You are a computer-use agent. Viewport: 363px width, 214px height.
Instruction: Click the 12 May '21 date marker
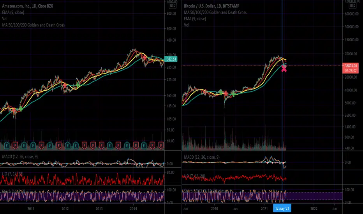[x=282, y=209]
